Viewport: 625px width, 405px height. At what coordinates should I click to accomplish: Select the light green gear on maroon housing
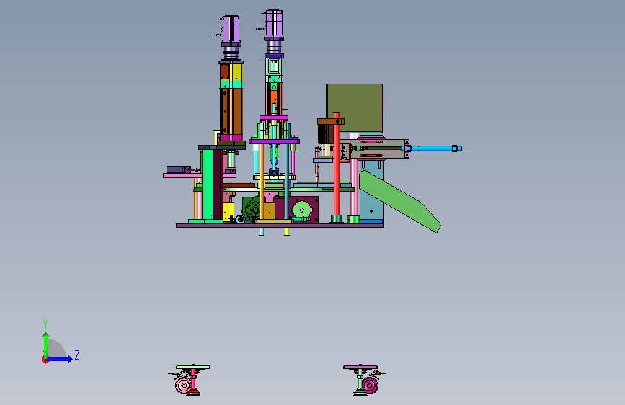(302, 210)
